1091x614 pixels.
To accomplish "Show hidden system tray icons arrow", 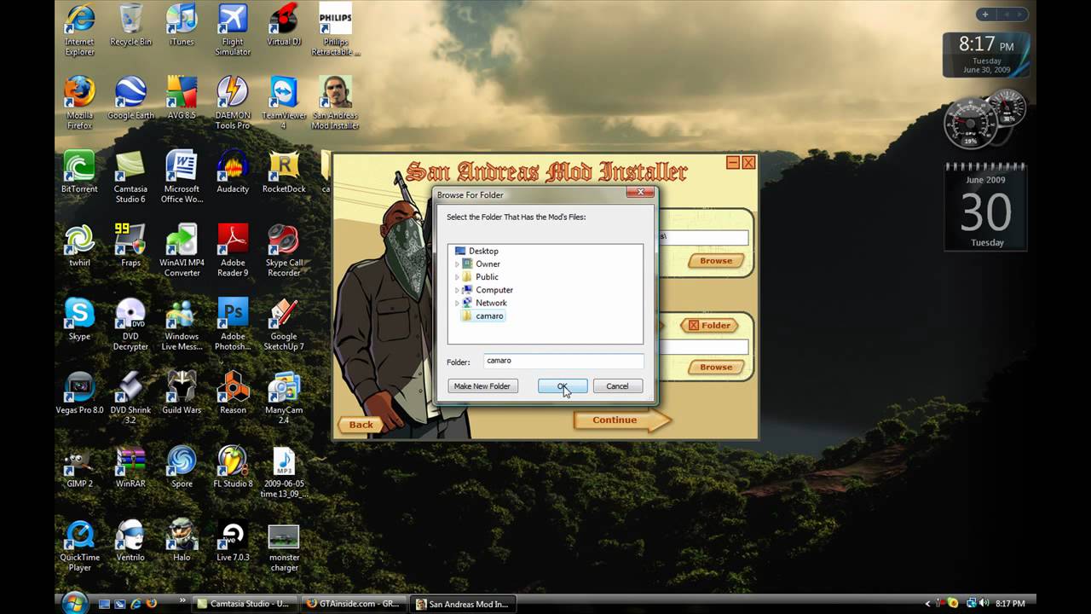I will click(x=928, y=604).
